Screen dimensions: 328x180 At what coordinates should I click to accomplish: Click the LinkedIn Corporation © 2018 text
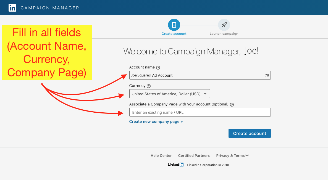point(208,165)
